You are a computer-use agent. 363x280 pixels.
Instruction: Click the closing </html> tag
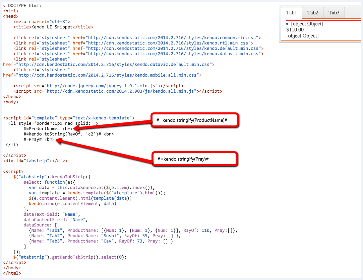tap(12, 273)
